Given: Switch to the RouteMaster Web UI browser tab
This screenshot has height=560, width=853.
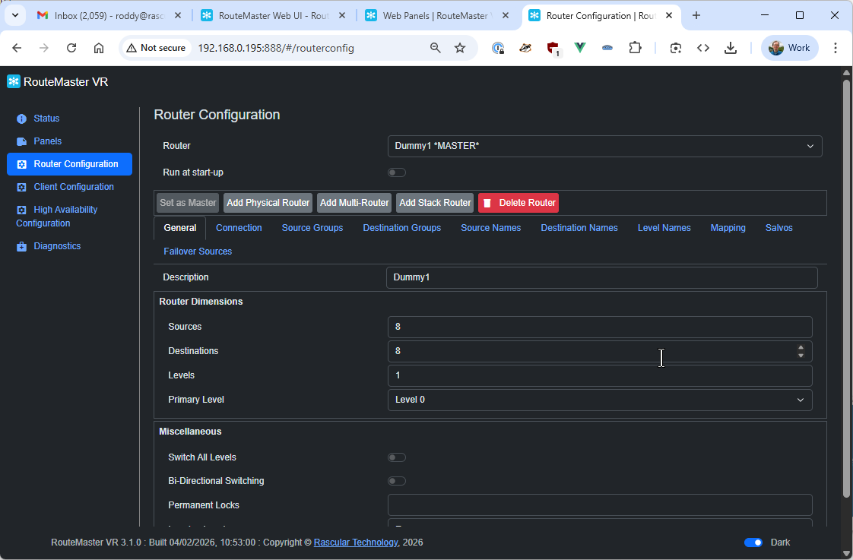Looking at the screenshot, I should tap(274, 16).
